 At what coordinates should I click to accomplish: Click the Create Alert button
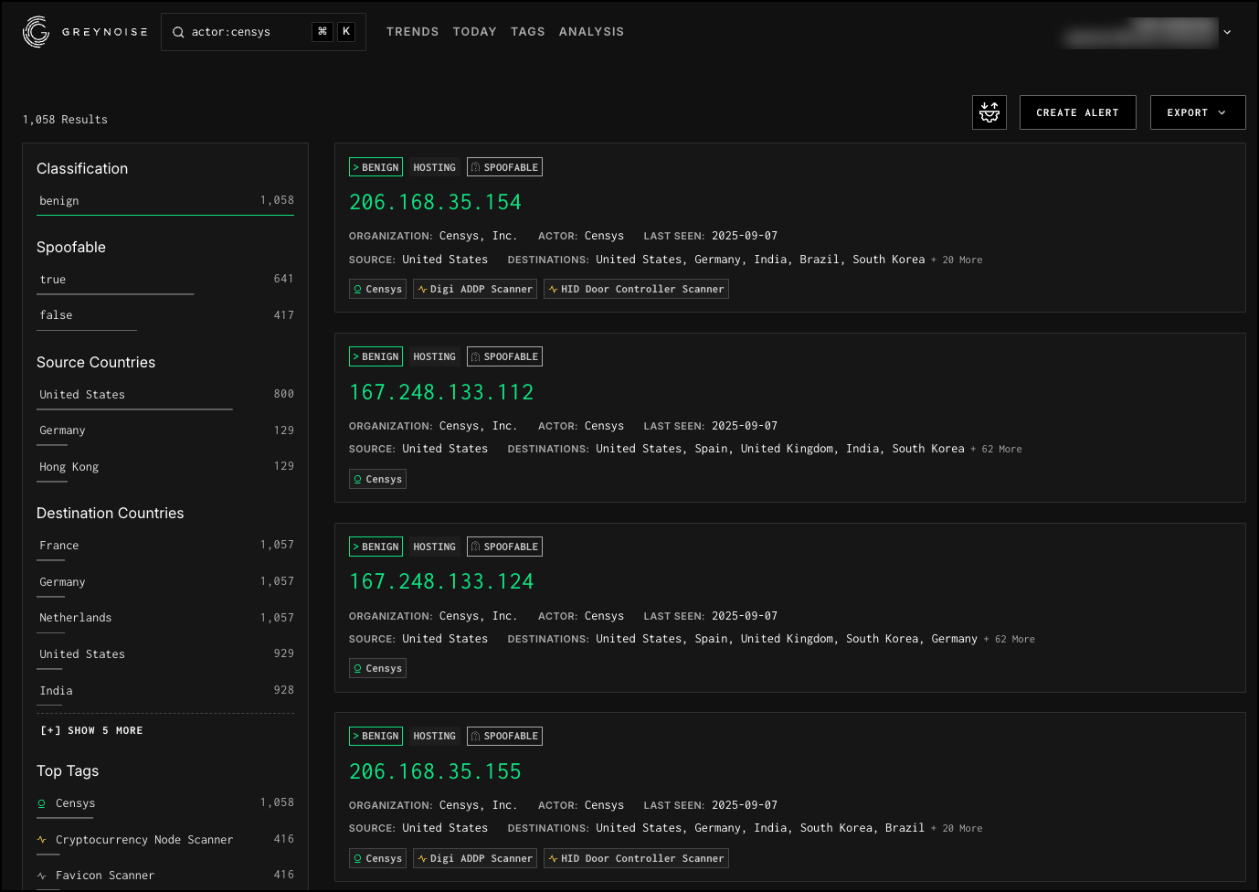pyautogui.click(x=1077, y=112)
